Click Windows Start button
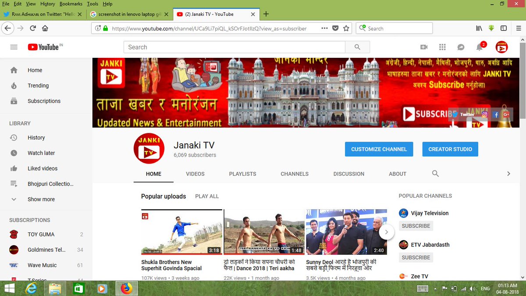 (9, 288)
